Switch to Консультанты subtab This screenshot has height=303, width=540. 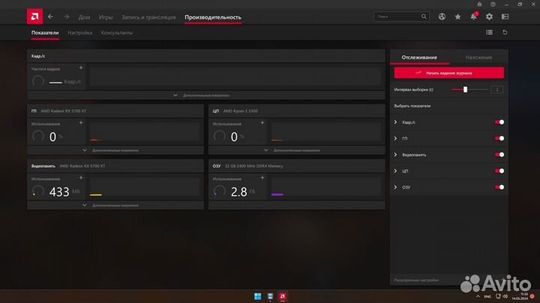pos(117,33)
